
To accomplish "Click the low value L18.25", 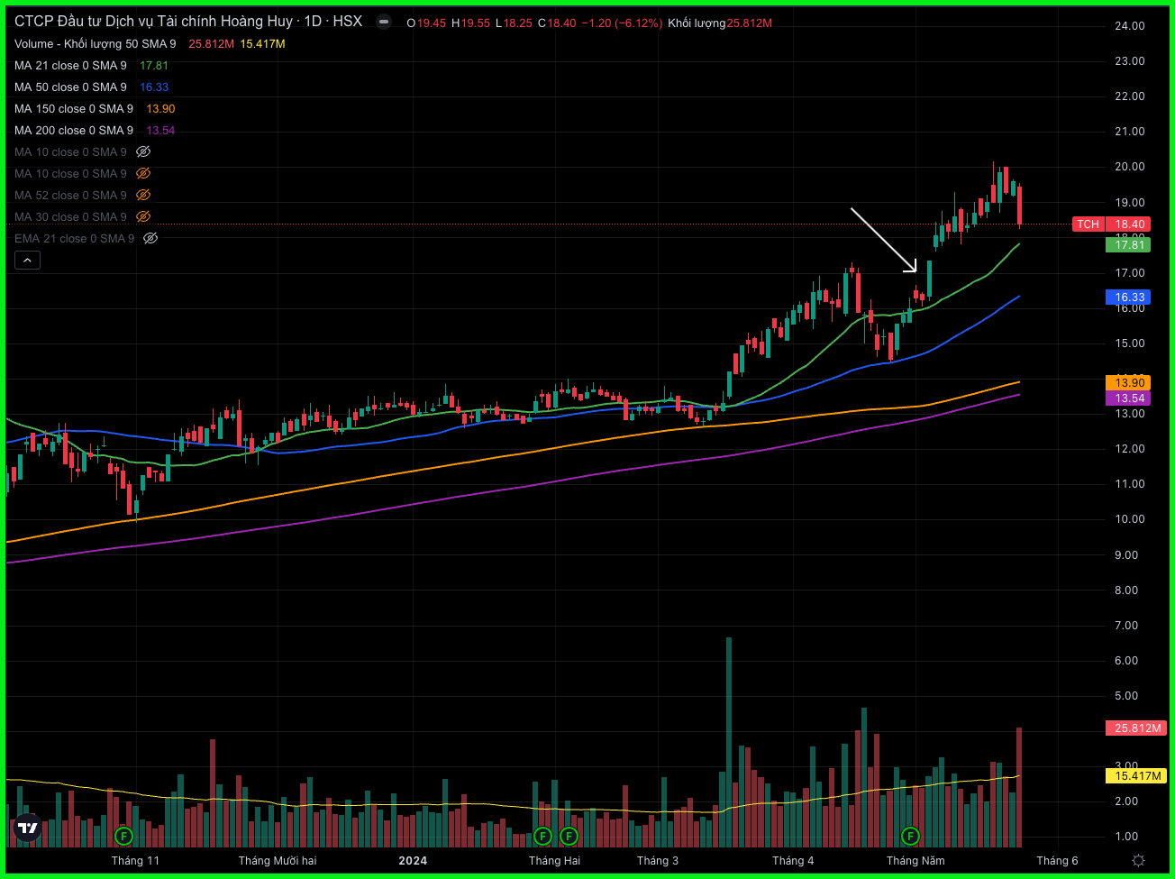I will (x=514, y=23).
